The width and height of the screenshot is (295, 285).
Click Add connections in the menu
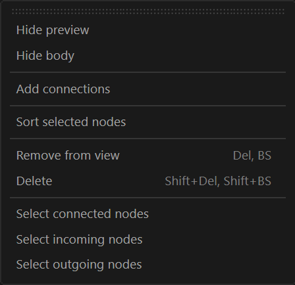pos(147,89)
